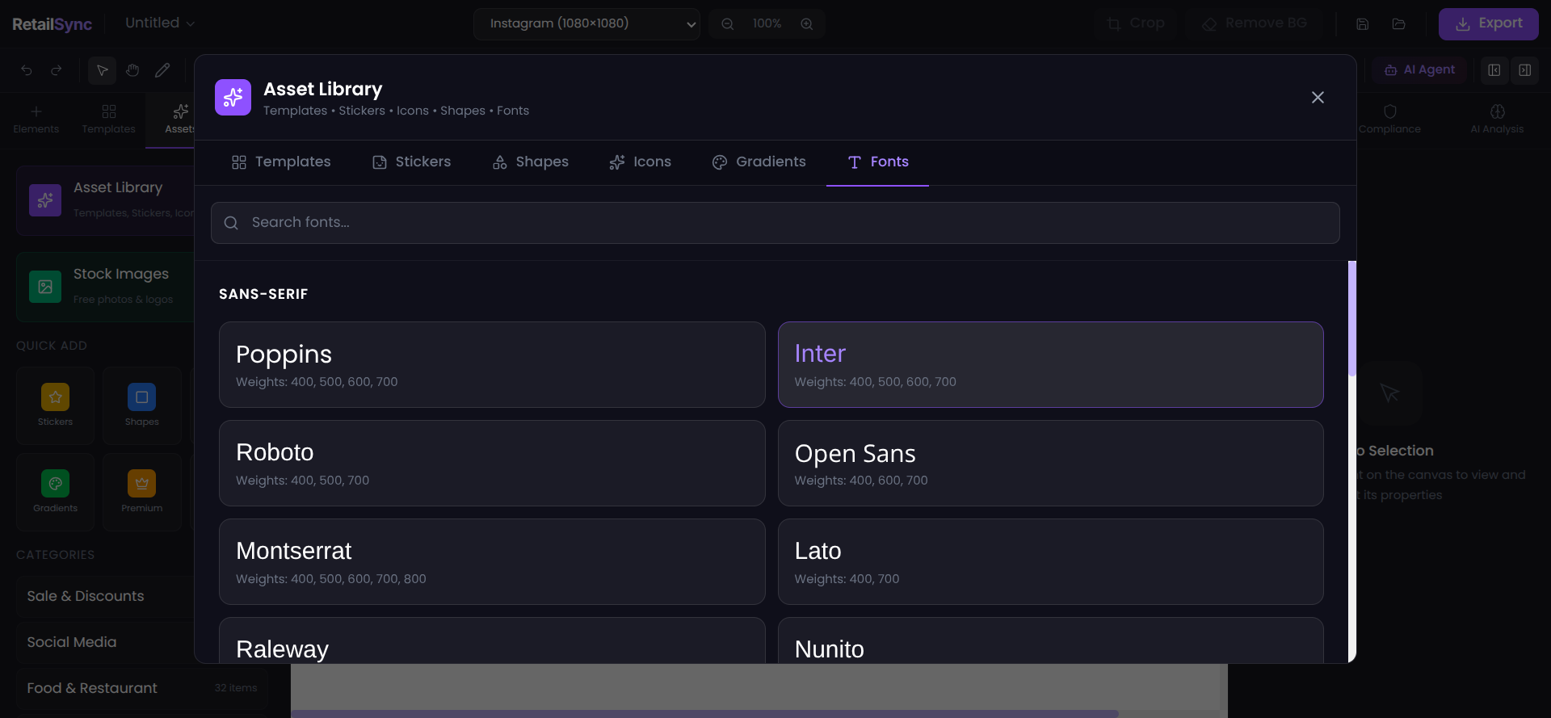Select the pointer selection tool
The width and height of the screenshot is (1551, 718).
[103, 70]
